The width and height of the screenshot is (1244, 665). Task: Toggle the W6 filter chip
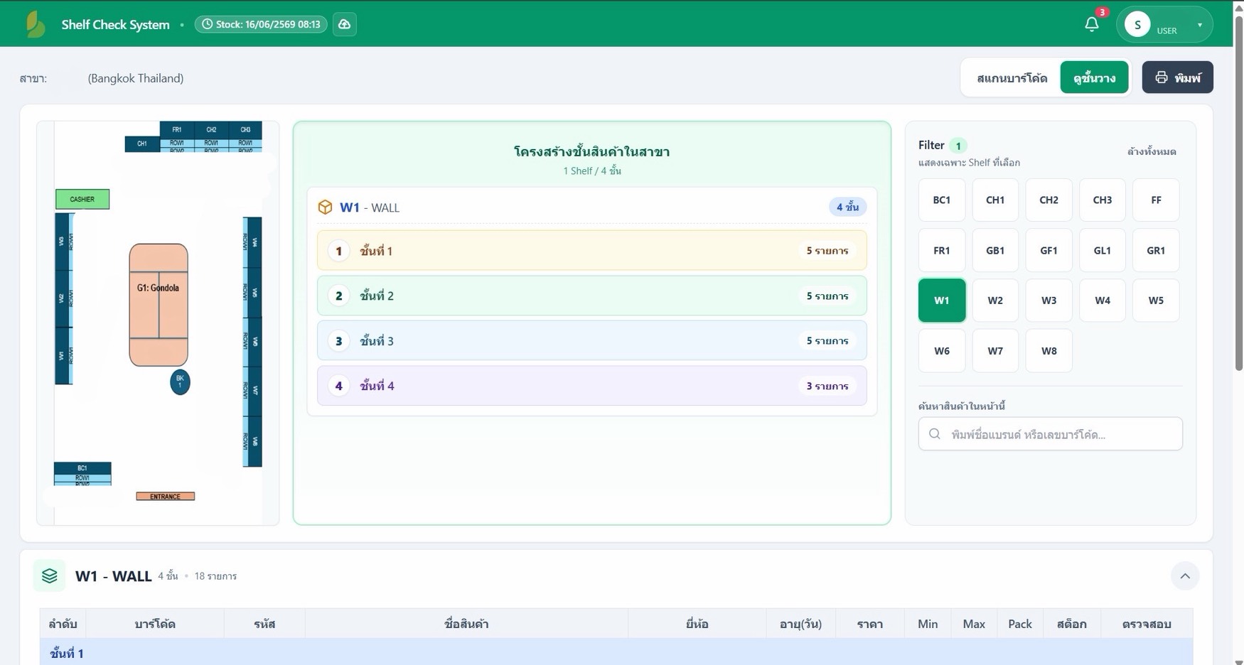[942, 351]
